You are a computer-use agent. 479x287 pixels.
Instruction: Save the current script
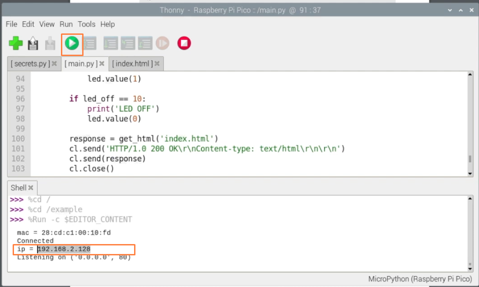50,43
